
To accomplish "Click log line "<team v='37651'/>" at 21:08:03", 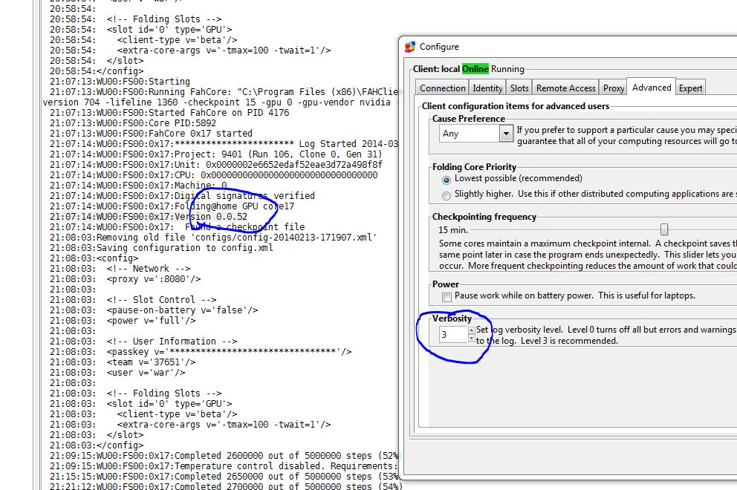I will tap(123, 362).
